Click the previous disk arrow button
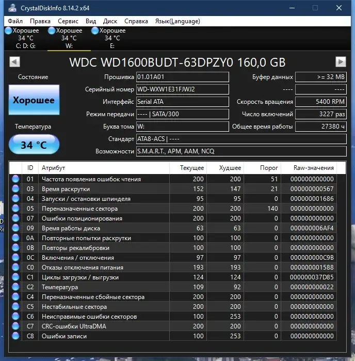The width and height of the screenshot is (355, 361). (x=15, y=61)
